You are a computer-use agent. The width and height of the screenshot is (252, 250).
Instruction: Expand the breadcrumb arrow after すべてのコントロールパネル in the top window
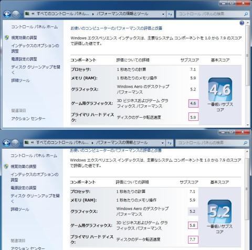pyautogui.click(x=93, y=14)
